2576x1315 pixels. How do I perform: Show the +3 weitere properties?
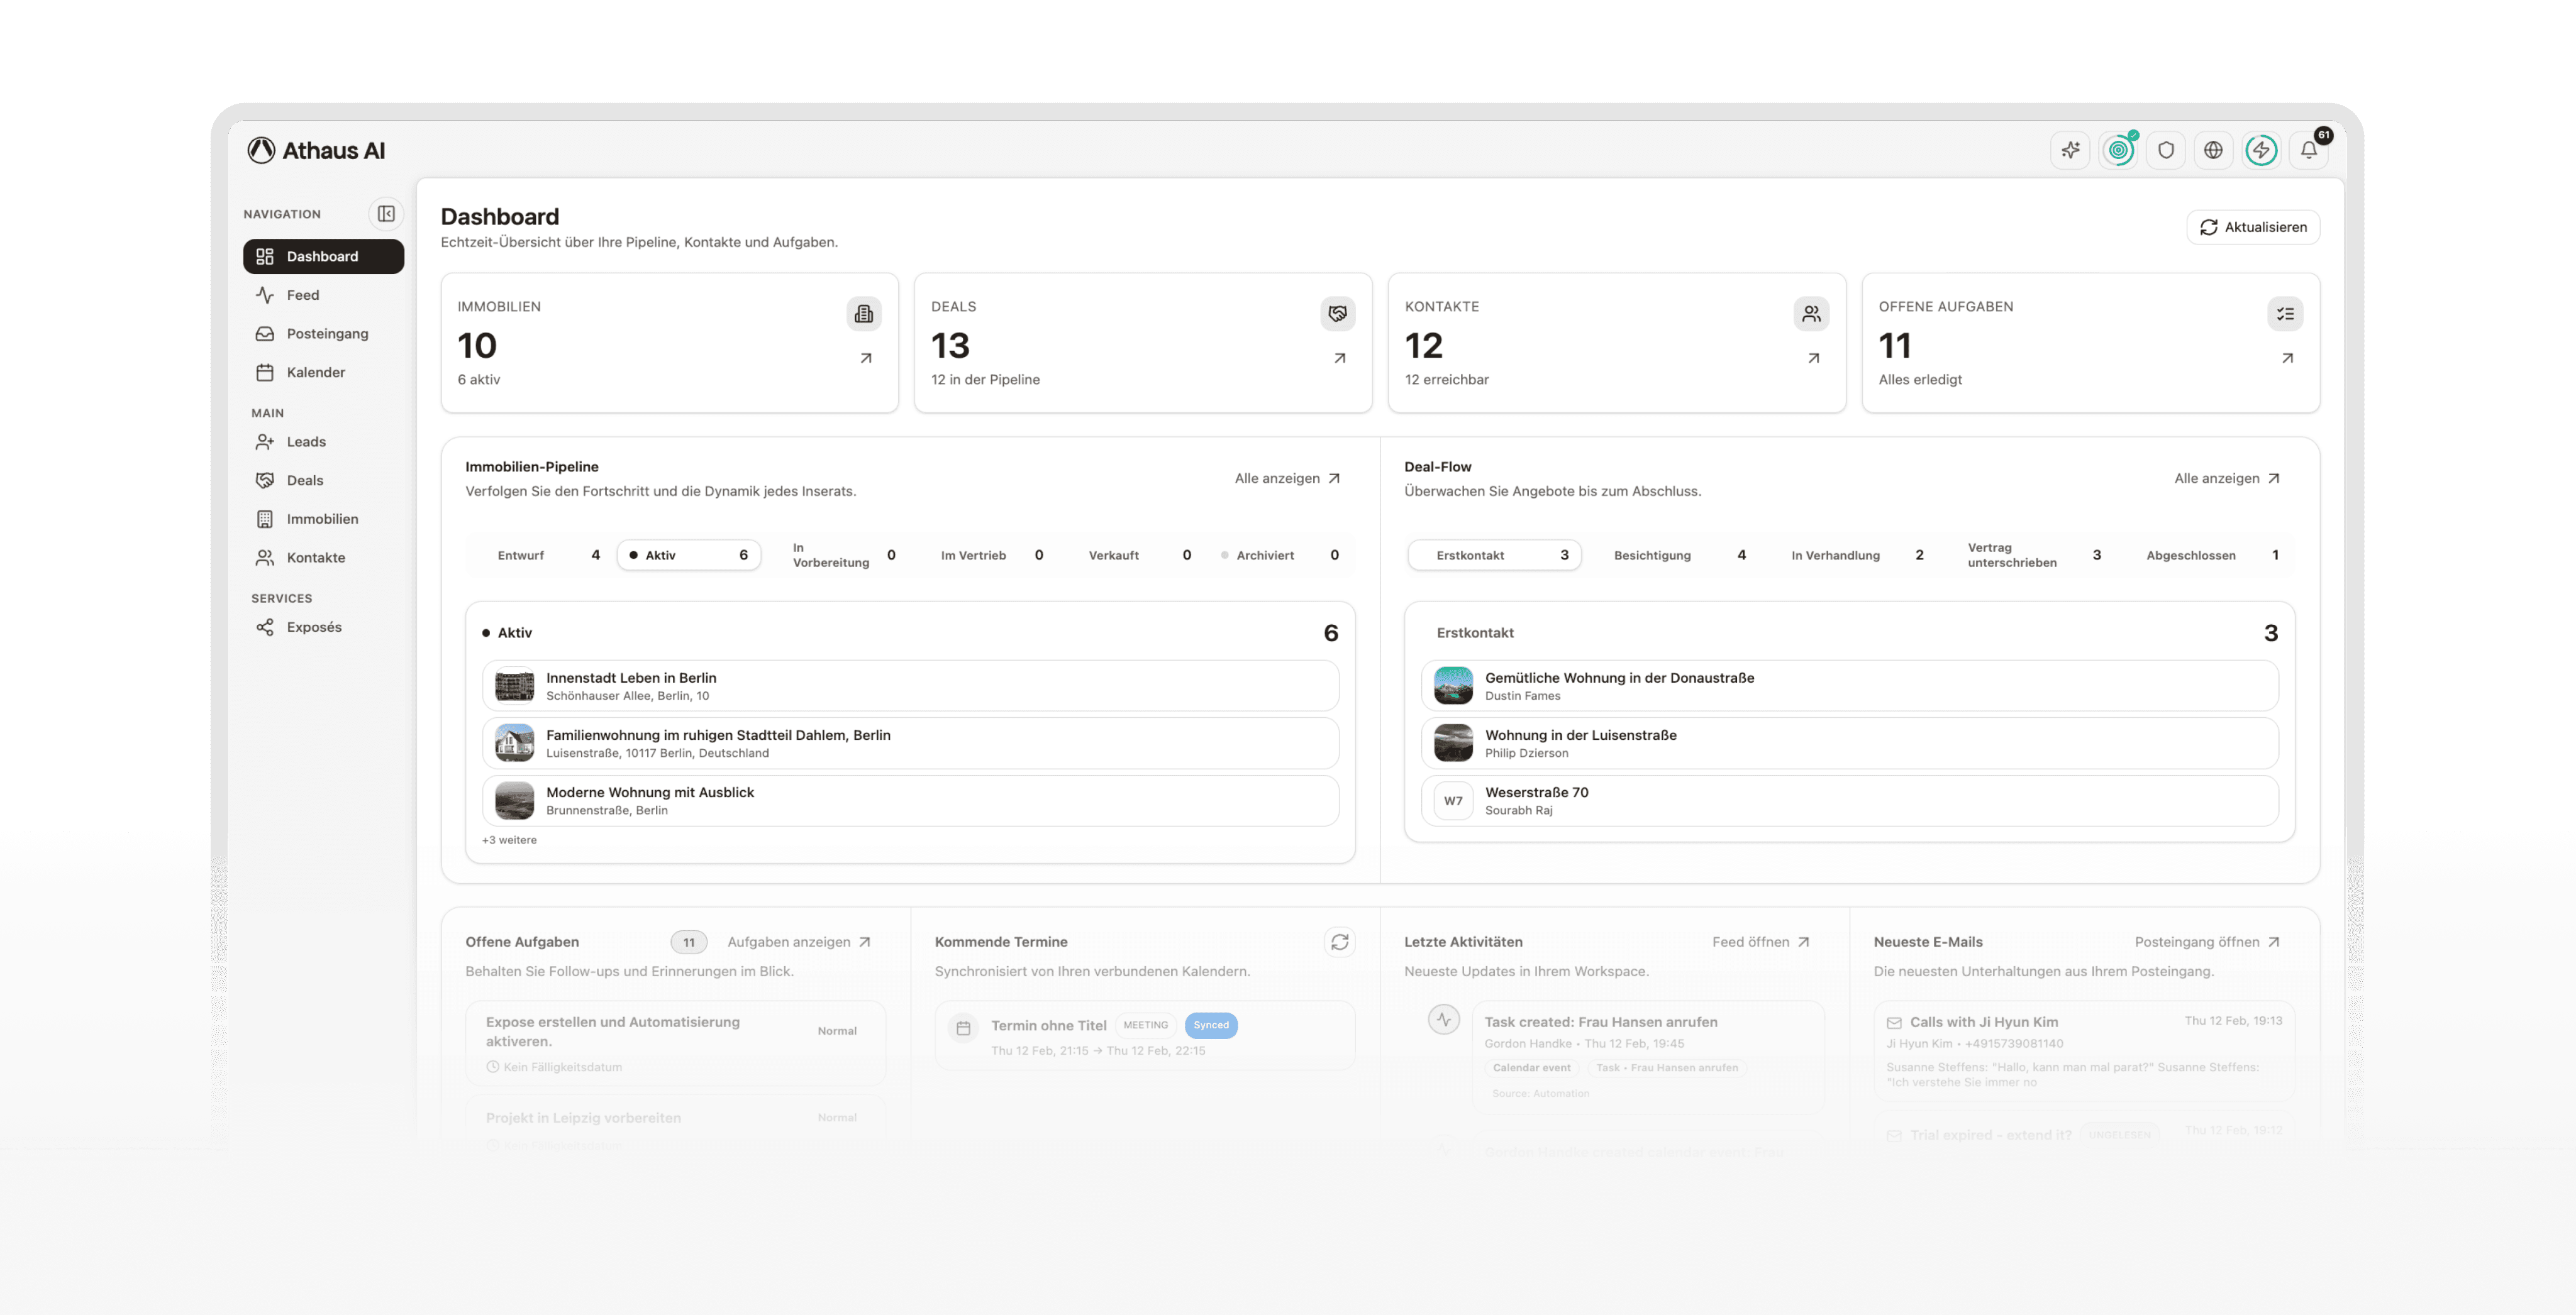point(509,840)
